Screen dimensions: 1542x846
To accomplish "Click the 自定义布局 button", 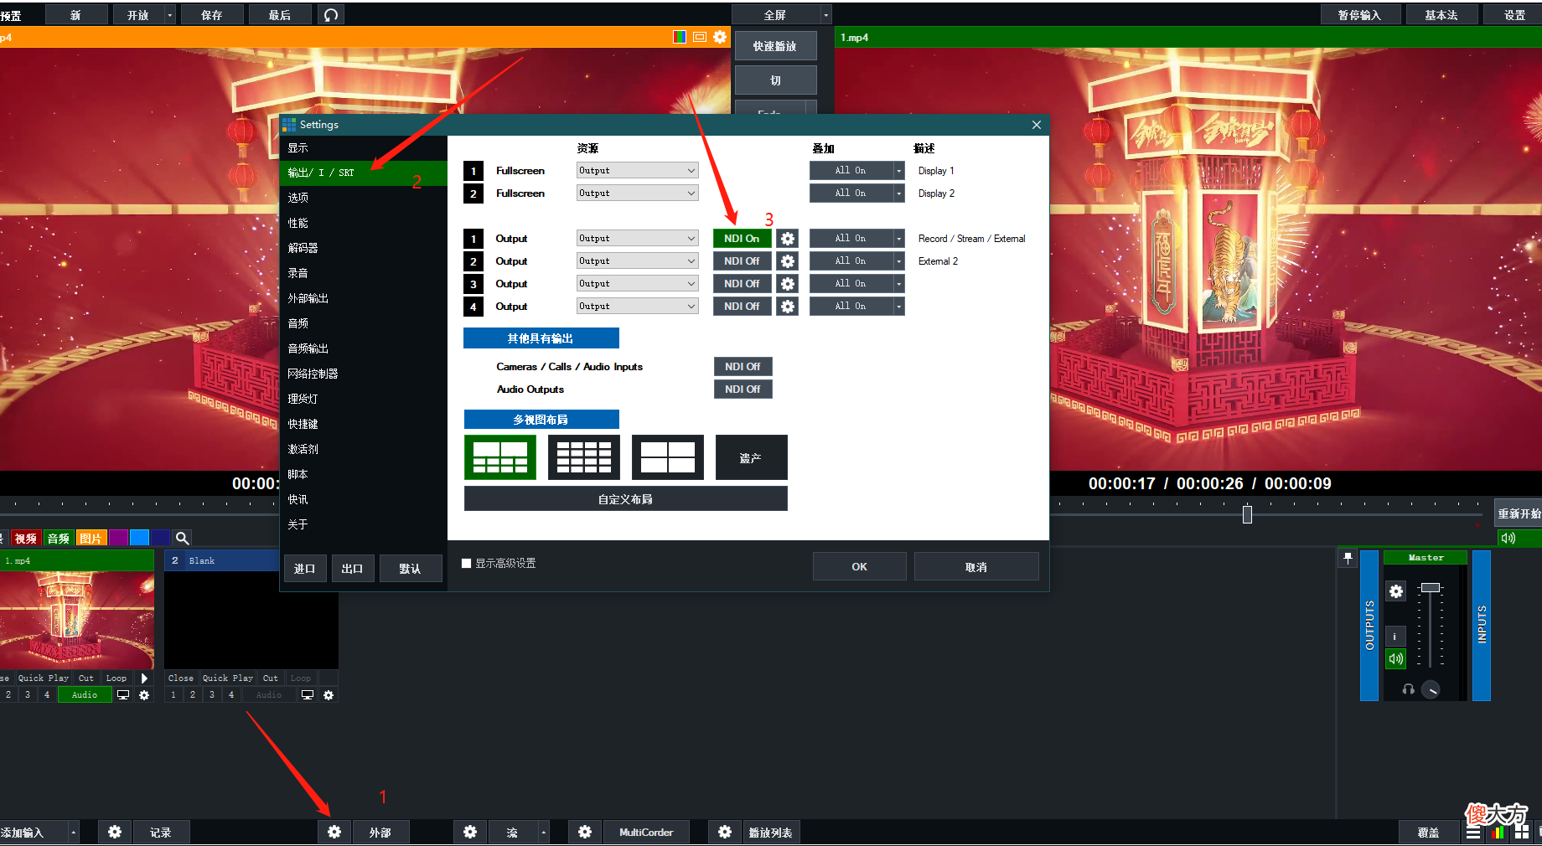I will pyautogui.click(x=626, y=499).
